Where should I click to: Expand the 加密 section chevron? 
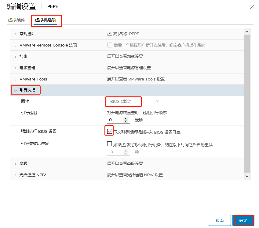tap(15, 57)
